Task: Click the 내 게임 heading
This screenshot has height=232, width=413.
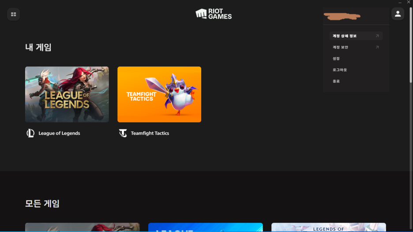Action: coord(38,47)
